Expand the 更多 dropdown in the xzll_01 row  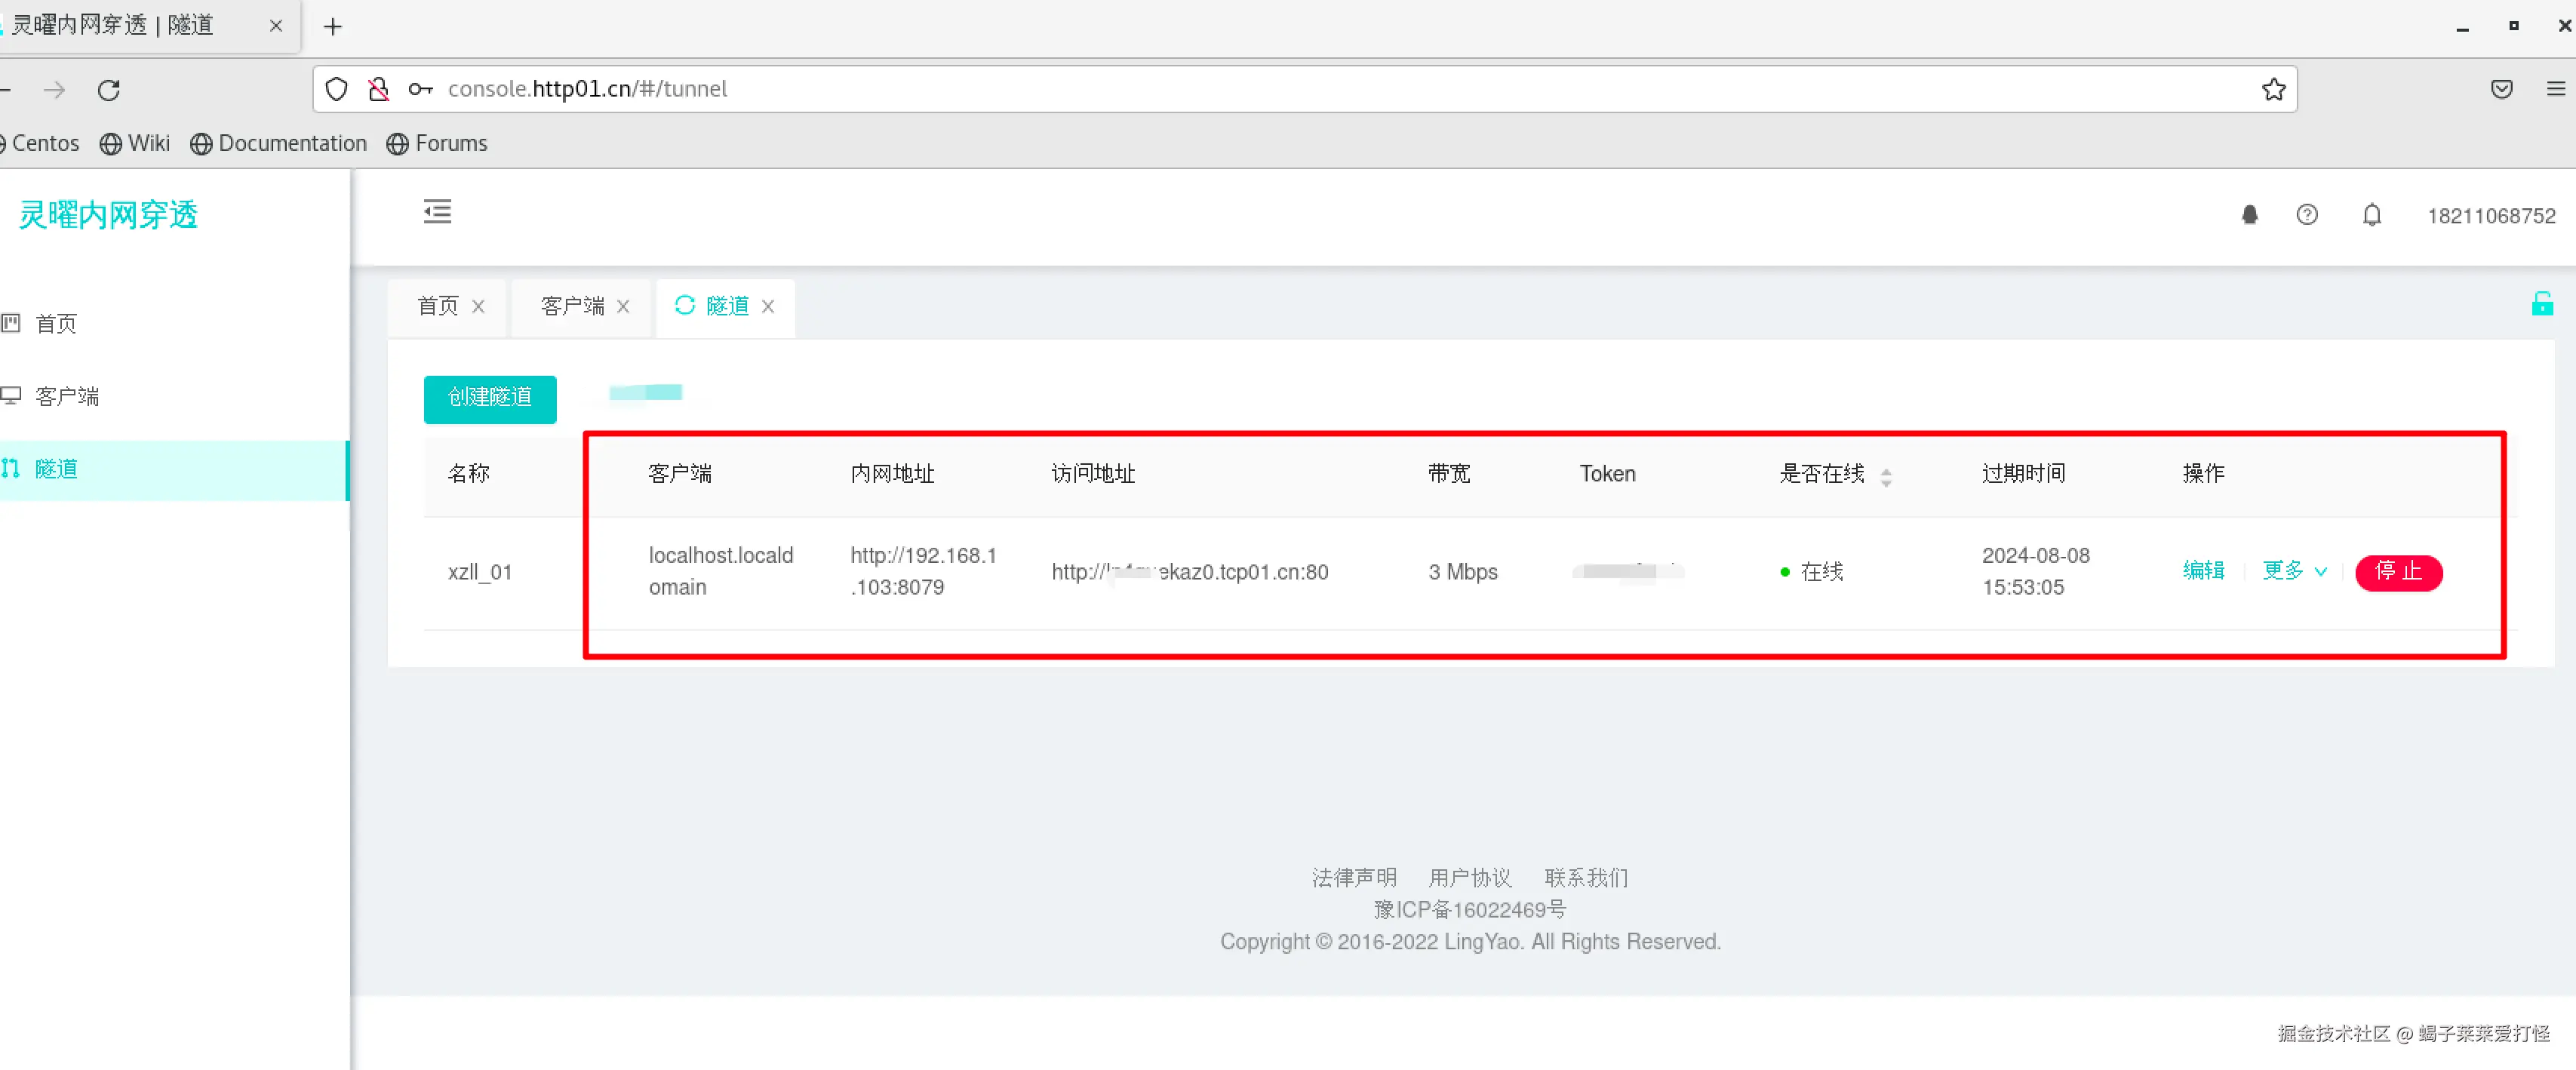2294,570
